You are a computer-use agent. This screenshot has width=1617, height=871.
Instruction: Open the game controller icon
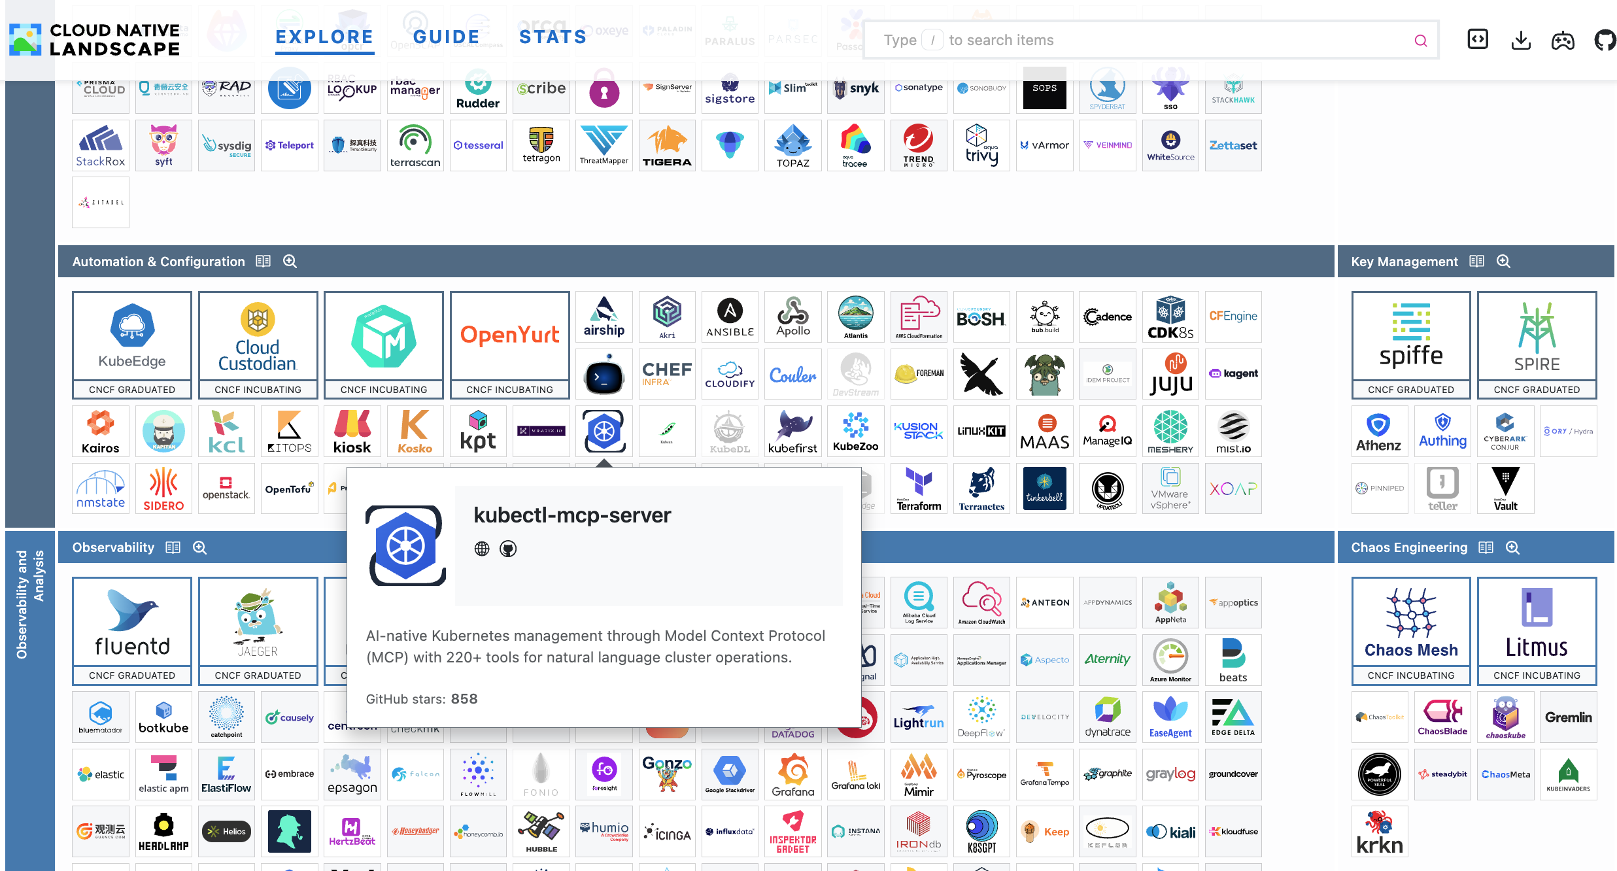1563,41
